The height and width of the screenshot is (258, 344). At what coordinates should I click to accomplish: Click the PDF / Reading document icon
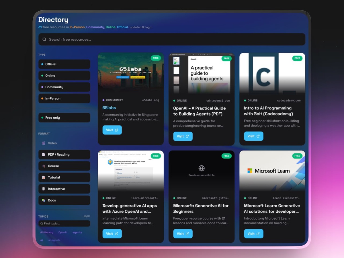pyautogui.click(x=44, y=155)
